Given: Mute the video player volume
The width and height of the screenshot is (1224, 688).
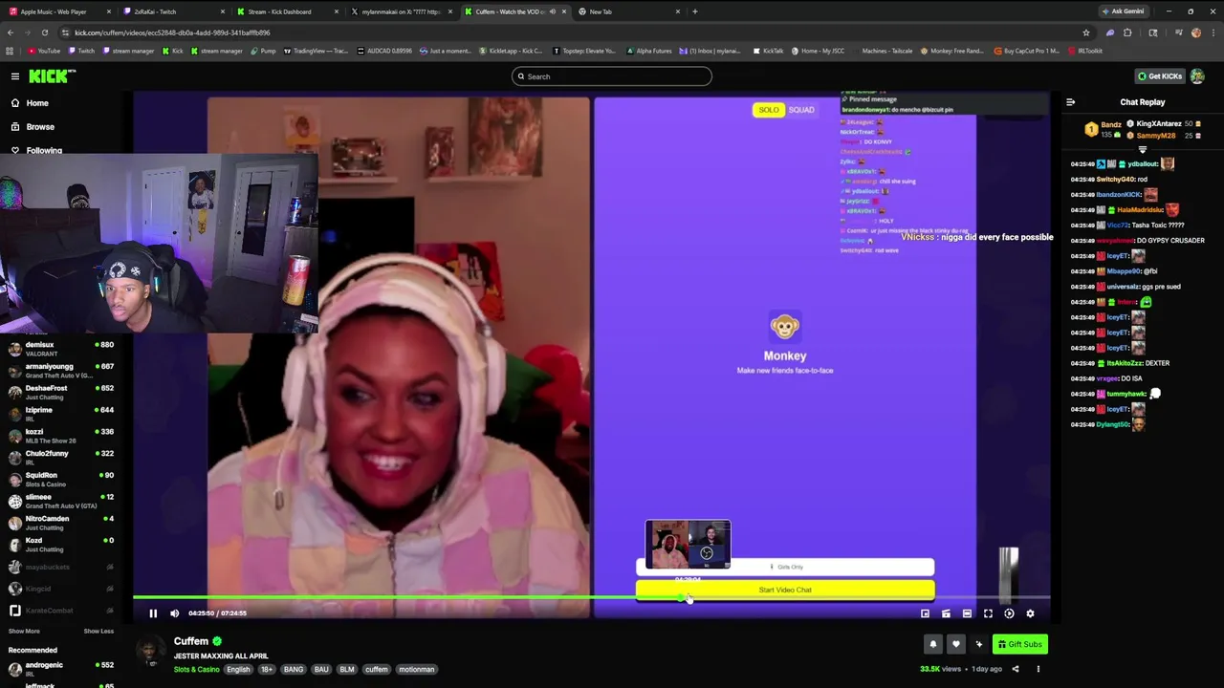Looking at the screenshot, I should pyautogui.click(x=174, y=613).
